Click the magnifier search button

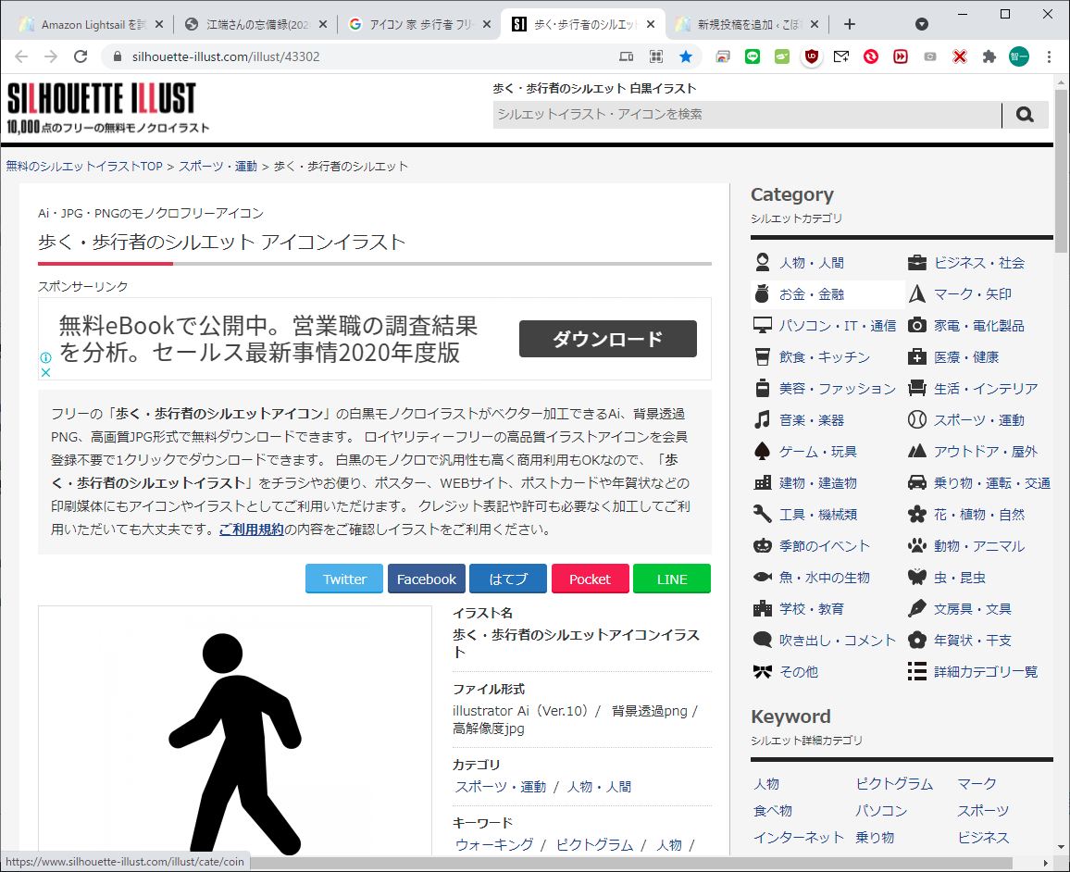(x=1025, y=115)
